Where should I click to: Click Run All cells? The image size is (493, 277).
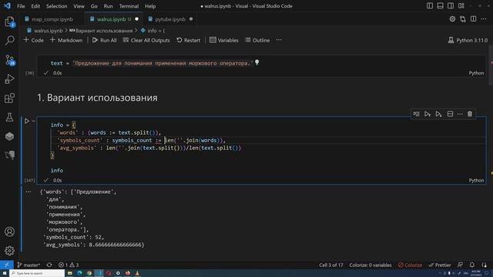pyautogui.click(x=105, y=40)
